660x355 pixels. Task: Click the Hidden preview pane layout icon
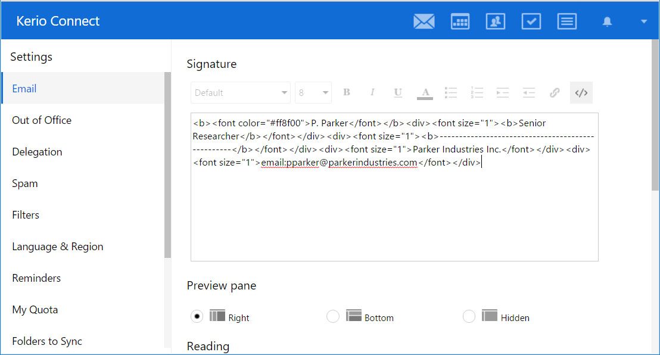coord(490,316)
